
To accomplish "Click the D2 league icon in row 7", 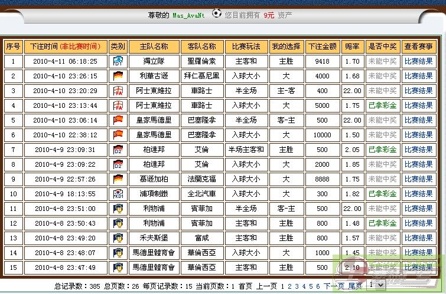I will coord(118,149).
